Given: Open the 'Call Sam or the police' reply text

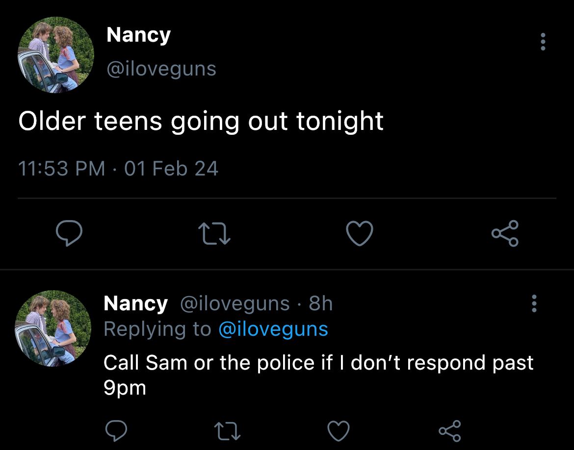Looking at the screenshot, I should pyautogui.click(x=318, y=375).
